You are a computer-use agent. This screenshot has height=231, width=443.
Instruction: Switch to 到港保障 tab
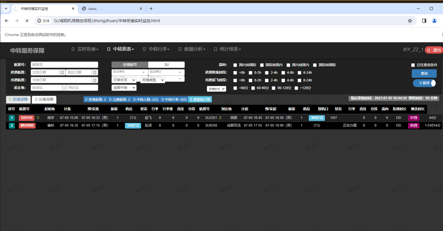click(18, 100)
